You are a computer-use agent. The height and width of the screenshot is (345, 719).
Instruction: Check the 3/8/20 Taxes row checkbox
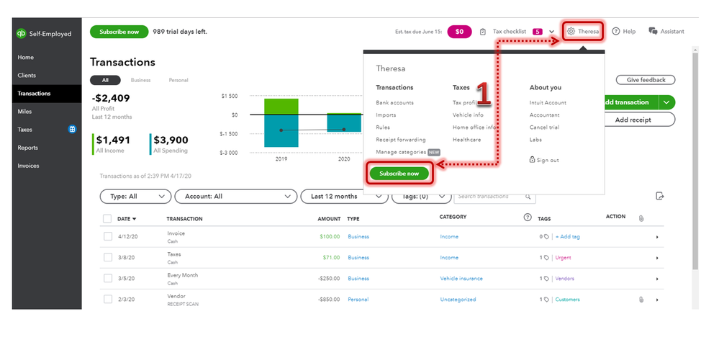tap(108, 257)
